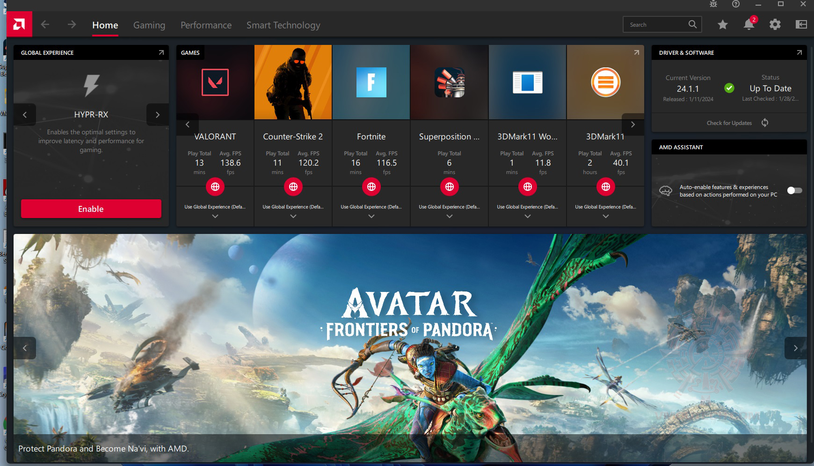Show next HYPR-RX experience profile
This screenshot has height=466, width=814.
pyautogui.click(x=158, y=115)
